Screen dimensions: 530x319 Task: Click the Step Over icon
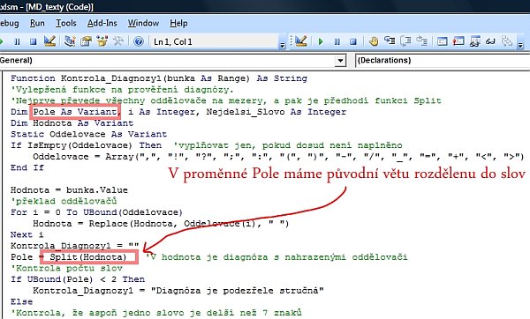point(405,41)
